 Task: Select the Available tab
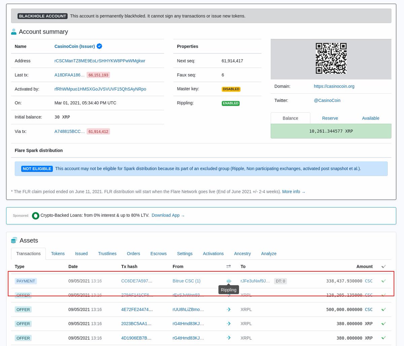pyautogui.click(x=371, y=118)
